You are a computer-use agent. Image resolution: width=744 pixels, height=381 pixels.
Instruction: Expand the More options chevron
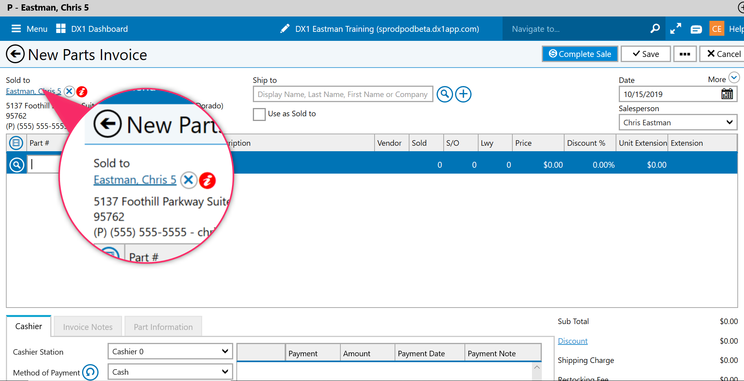coord(734,77)
